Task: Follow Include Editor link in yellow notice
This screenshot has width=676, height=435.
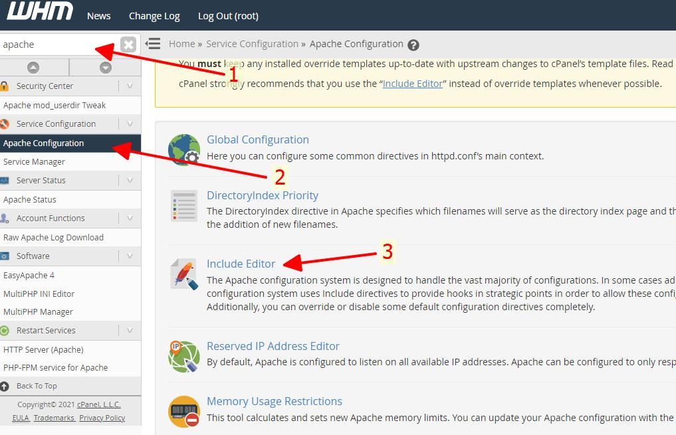Action: pos(413,84)
